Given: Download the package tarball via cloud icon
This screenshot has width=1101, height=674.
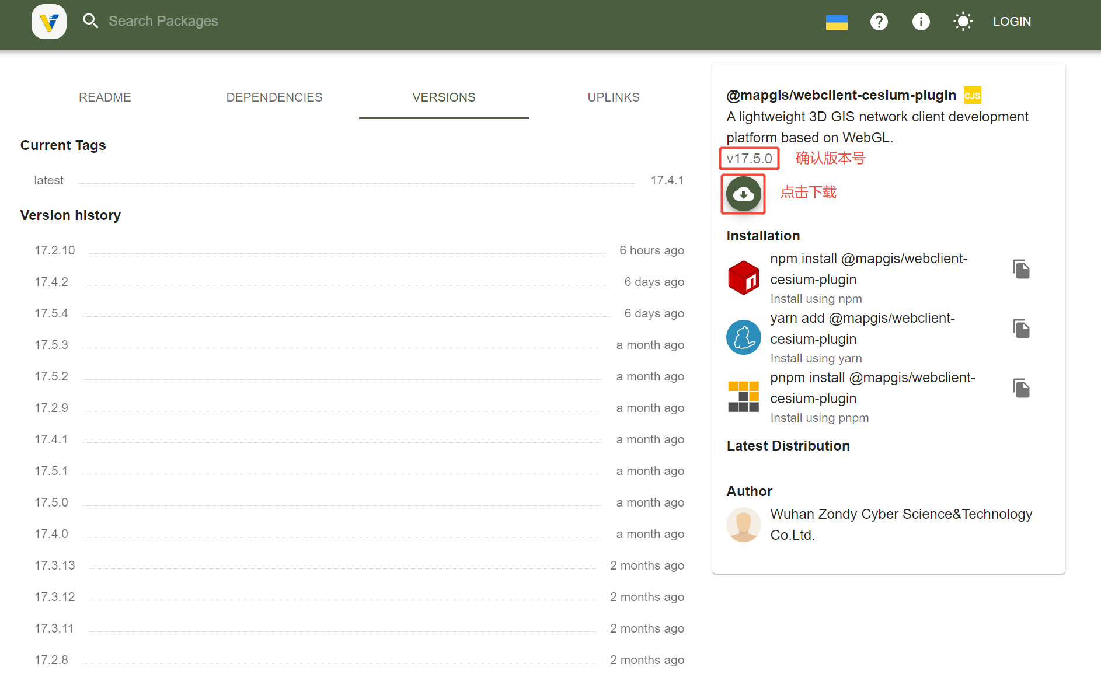Looking at the screenshot, I should [743, 194].
